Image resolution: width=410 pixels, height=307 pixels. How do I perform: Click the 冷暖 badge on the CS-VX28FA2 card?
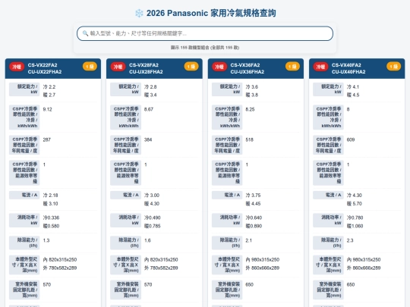pyautogui.click(x=118, y=67)
